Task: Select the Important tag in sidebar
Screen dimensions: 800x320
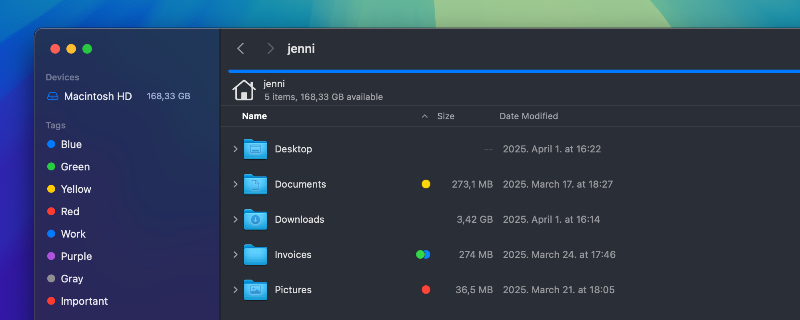Action: pyautogui.click(x=84, y=301)
